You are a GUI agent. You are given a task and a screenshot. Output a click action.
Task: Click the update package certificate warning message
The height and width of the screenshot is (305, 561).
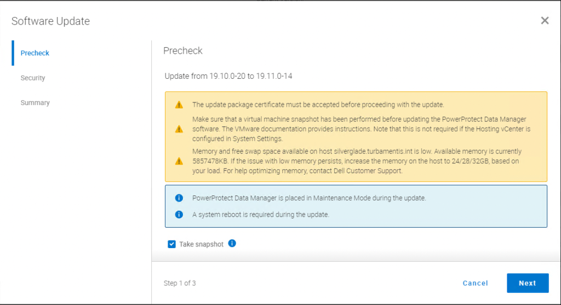pyautogui.click(x=318, y=105)
